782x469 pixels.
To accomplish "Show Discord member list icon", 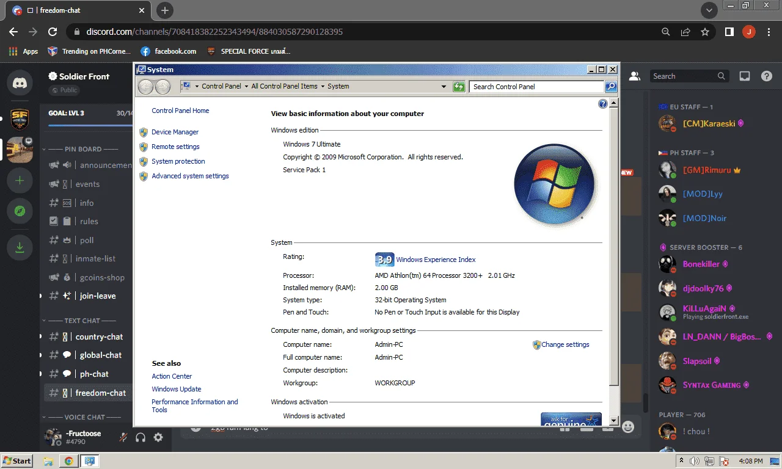I will point(635,76).
